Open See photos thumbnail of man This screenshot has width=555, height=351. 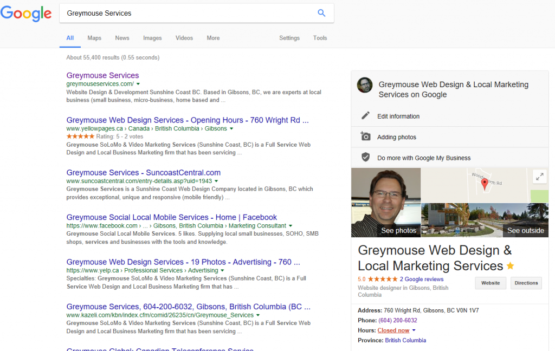pos(386,203)
